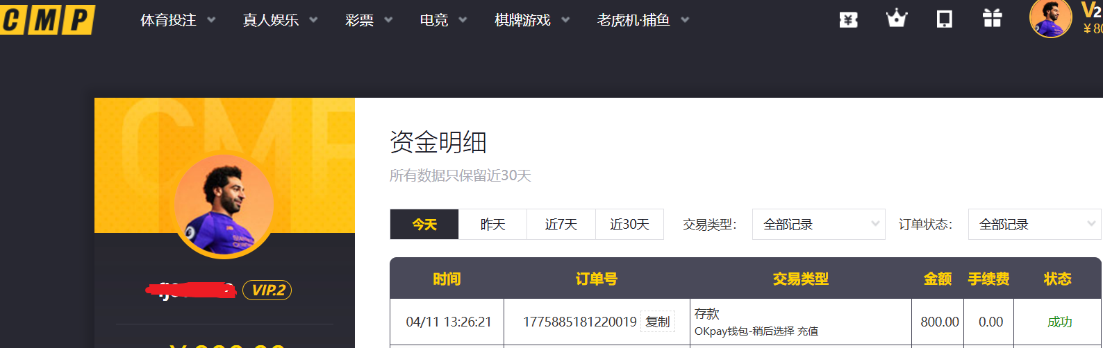Click the small avatar in top bar
Image resolution: width=1103 pixels, height=348 pixels.
tap(1050, 19)
